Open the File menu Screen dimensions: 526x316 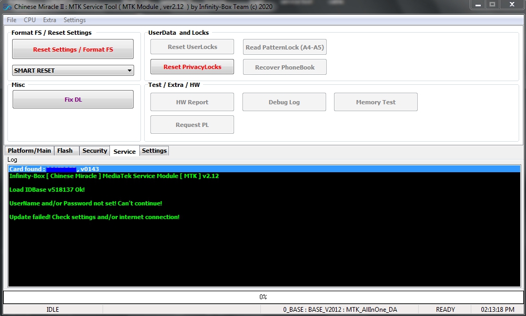pos(12,20)
